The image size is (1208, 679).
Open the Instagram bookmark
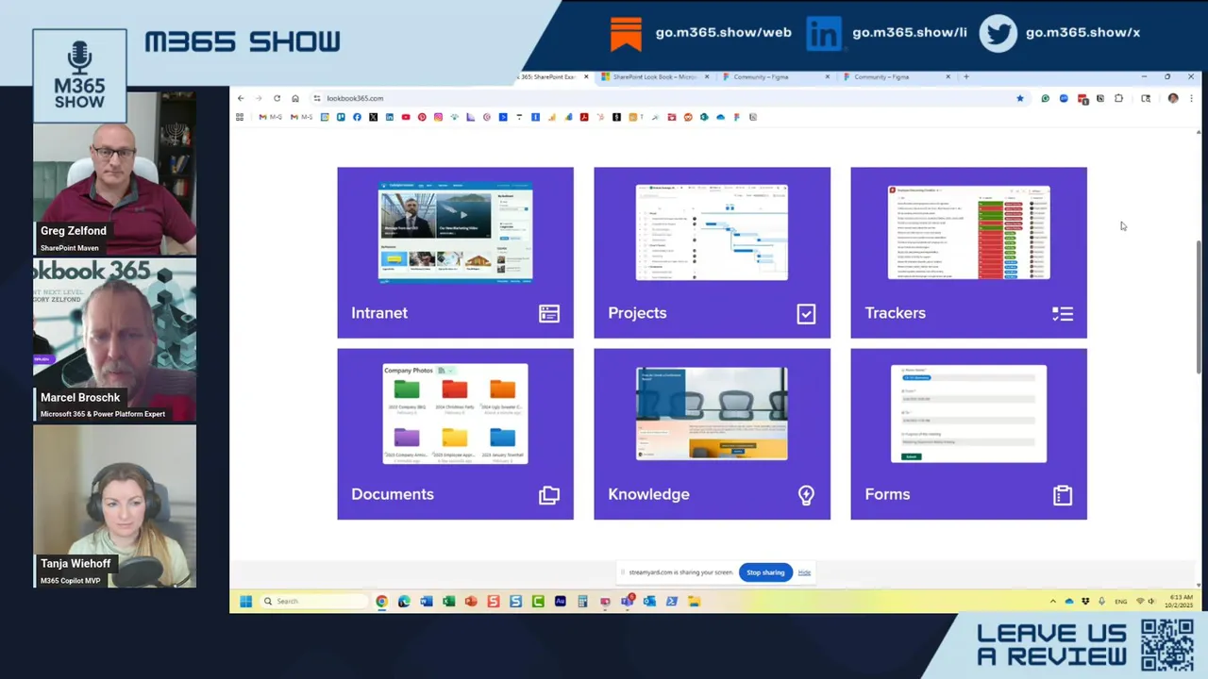point(438,117)
